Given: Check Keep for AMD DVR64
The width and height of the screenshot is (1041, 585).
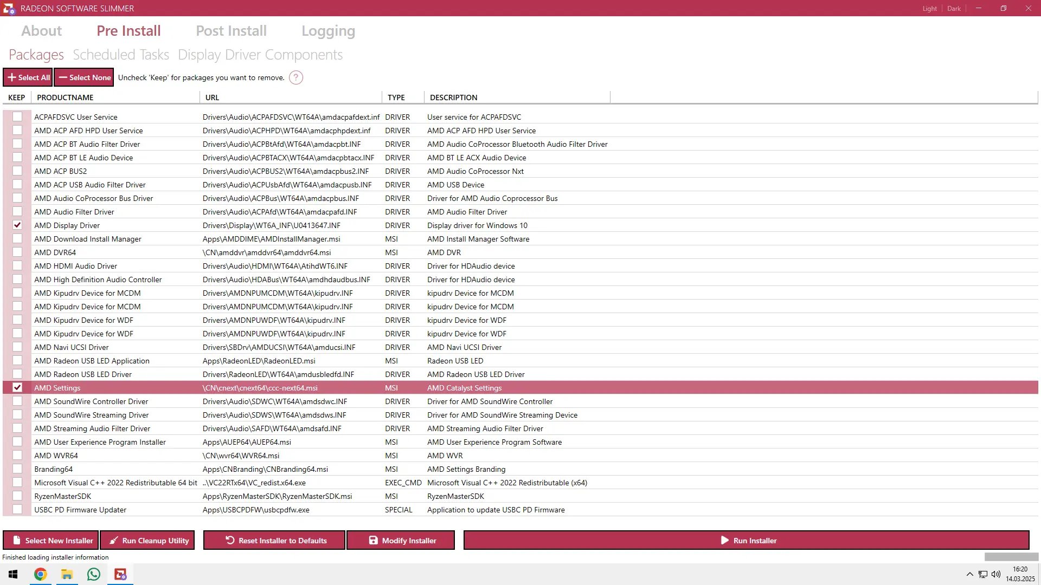Looking at the screenshot, I should (x=17, y=252).
